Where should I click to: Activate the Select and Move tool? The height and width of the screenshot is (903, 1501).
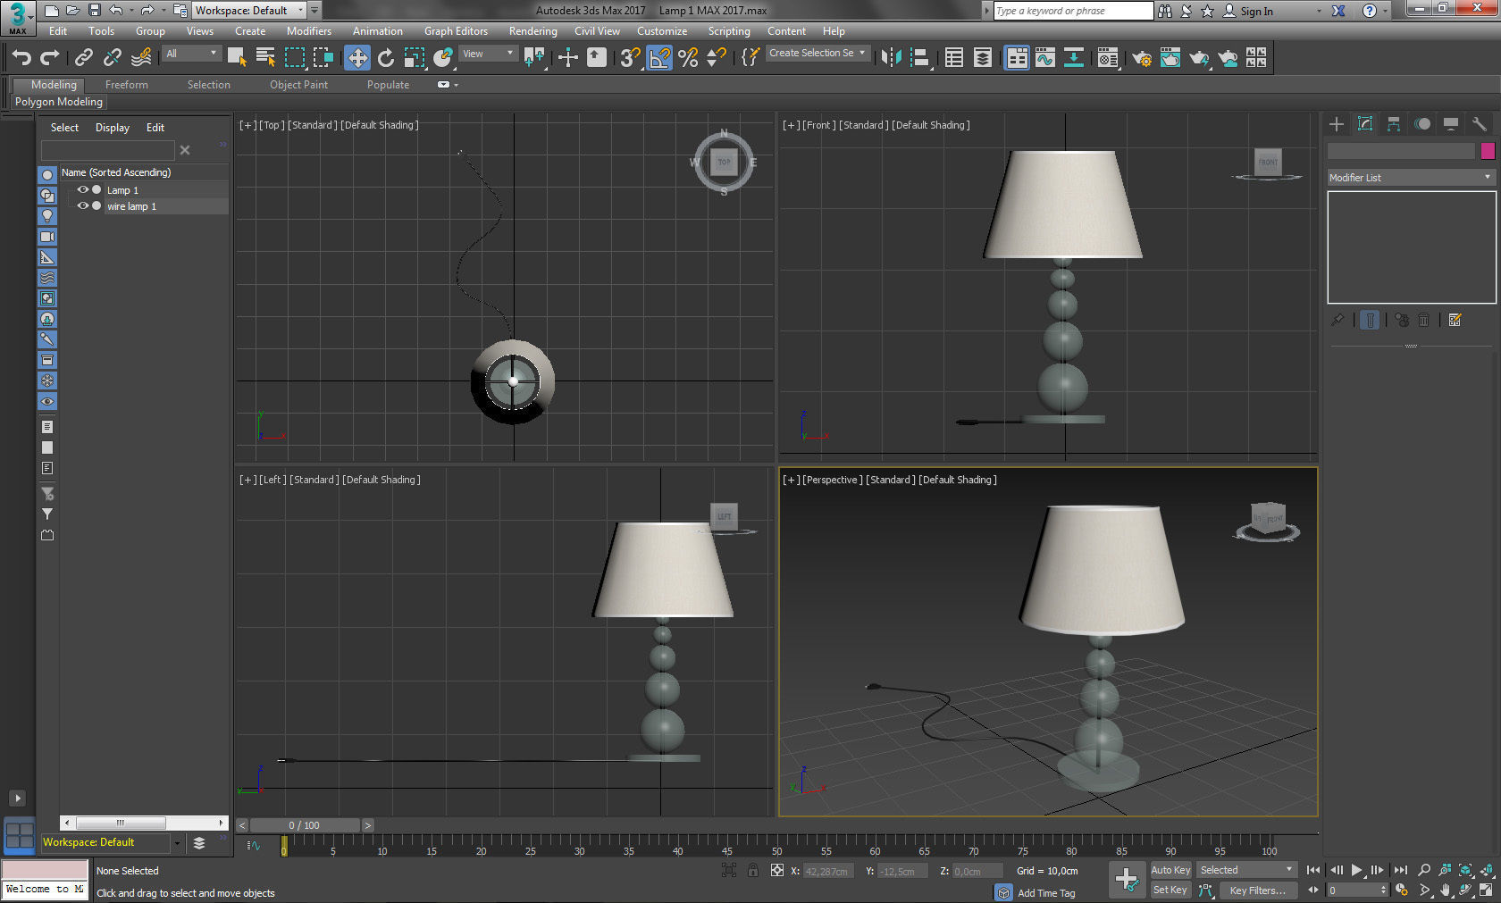pos(357,58)
